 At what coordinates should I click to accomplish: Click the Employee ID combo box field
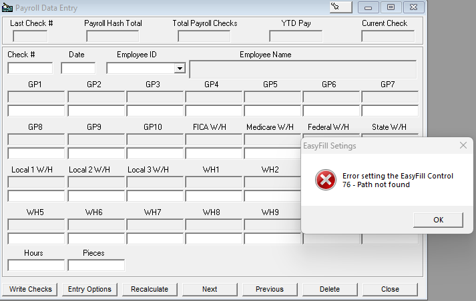(140, 68)
